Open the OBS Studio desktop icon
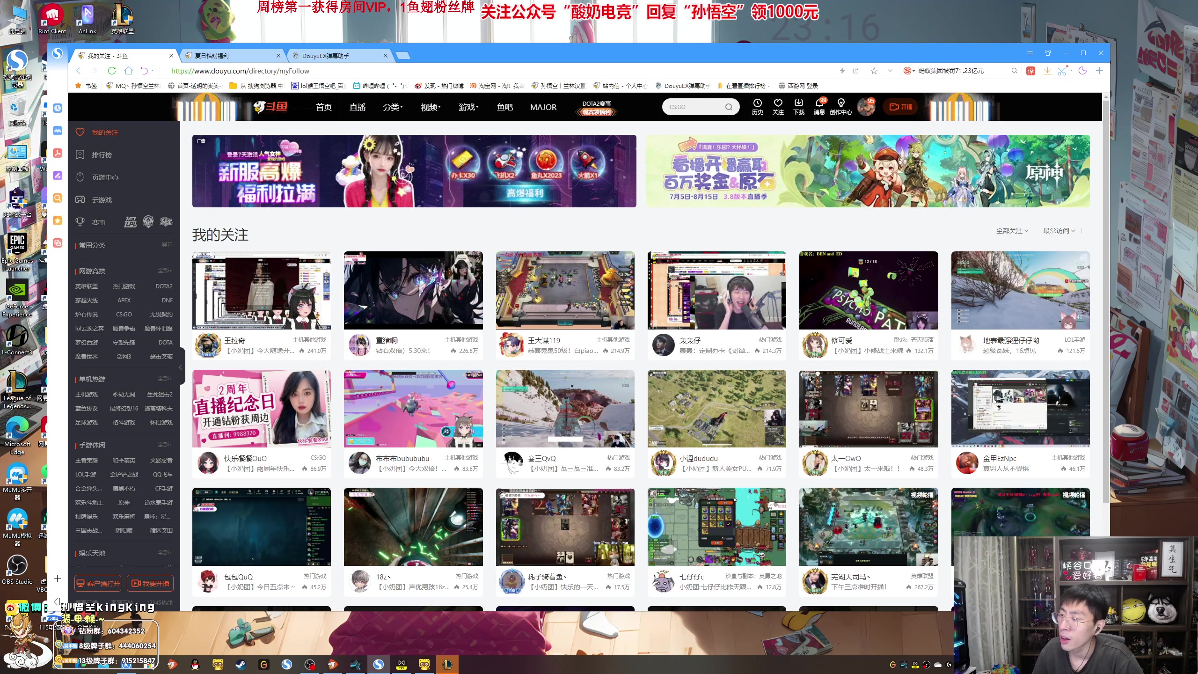 click(17, 570)
